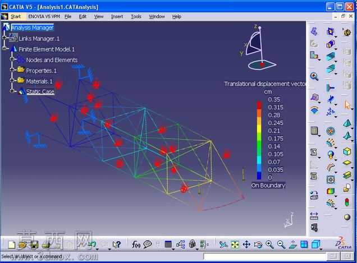This screenshot has height=263, width=357.
Task: Select Analysis Manager tree root
Action: pos(32,27)
